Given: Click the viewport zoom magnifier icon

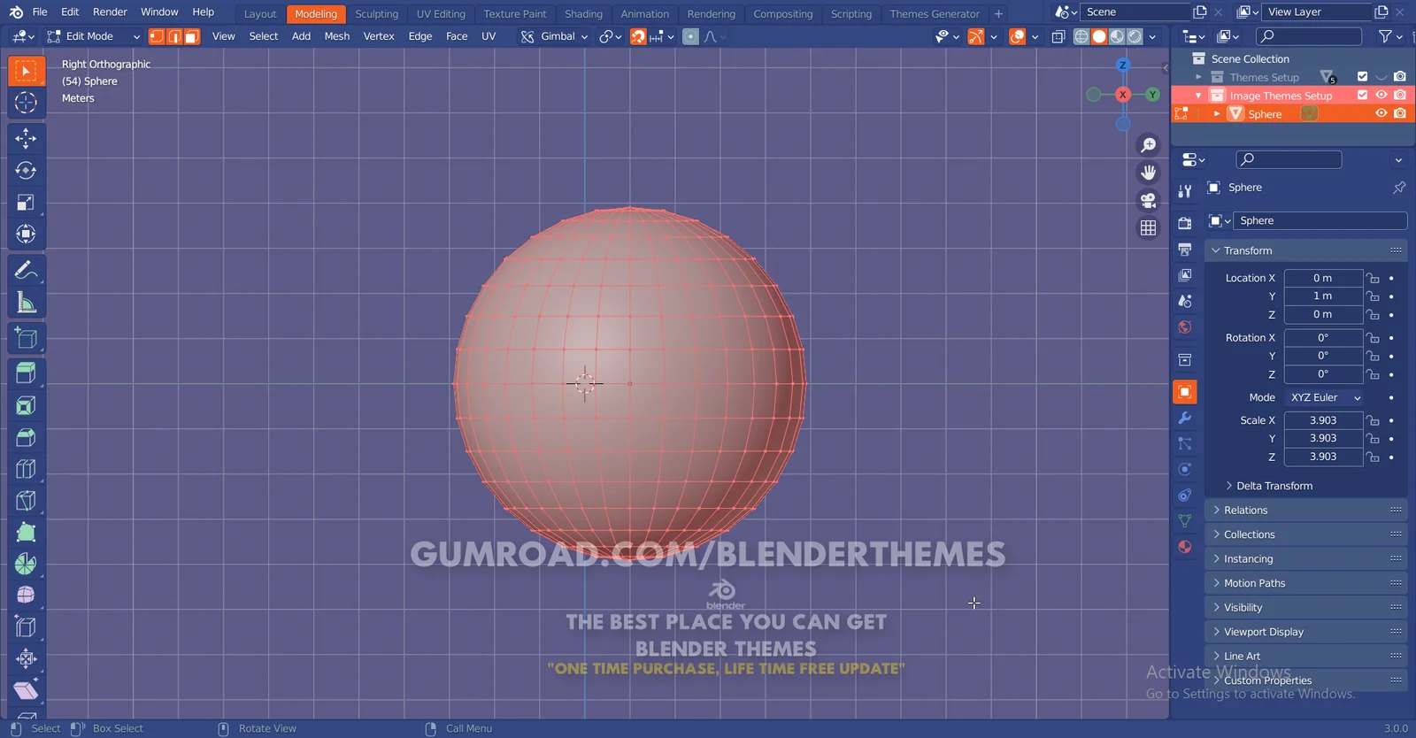Looking at the screenshot, I should coord(1148,145).
